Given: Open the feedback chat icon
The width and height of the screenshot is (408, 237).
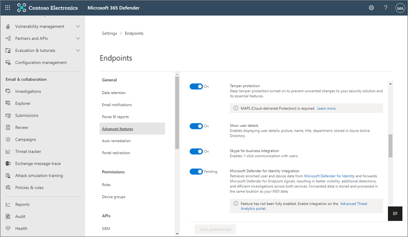Looking at the screenshot, I should (395, 214).
